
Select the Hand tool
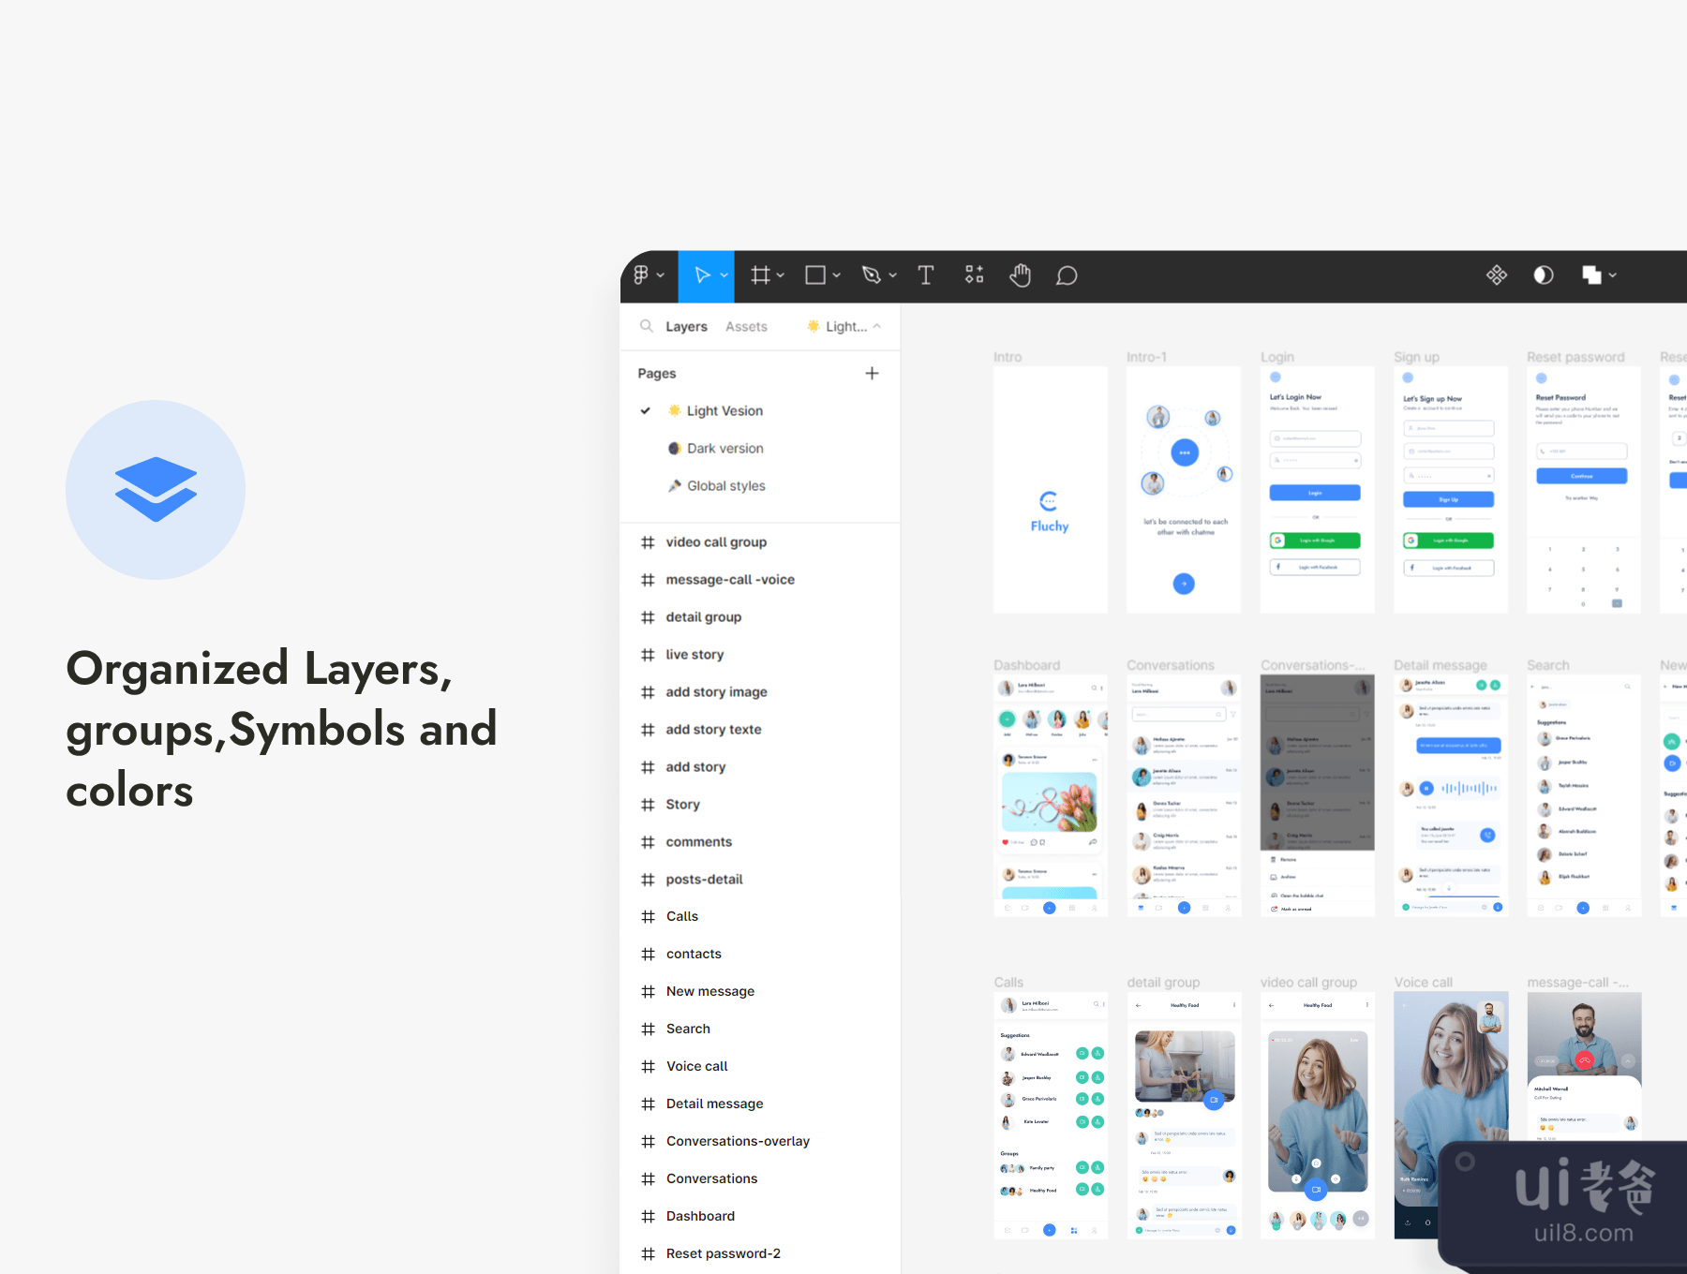[x=1020, y=275]
